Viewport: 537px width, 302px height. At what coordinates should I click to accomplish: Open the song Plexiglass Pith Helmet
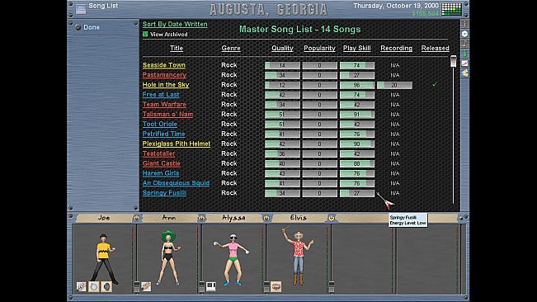click(177, 144)
